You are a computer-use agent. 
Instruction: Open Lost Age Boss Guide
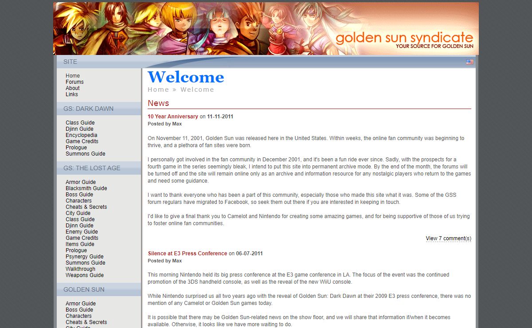pos(79,195)
